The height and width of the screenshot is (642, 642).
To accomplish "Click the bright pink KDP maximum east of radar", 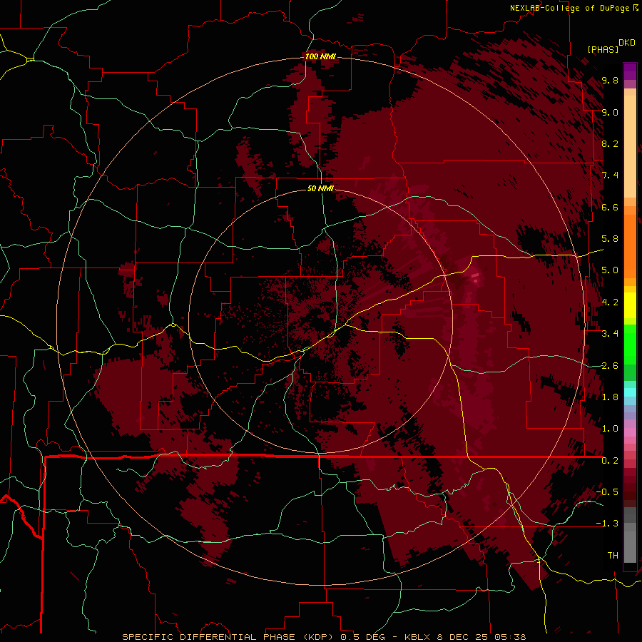I will [475, 277].
